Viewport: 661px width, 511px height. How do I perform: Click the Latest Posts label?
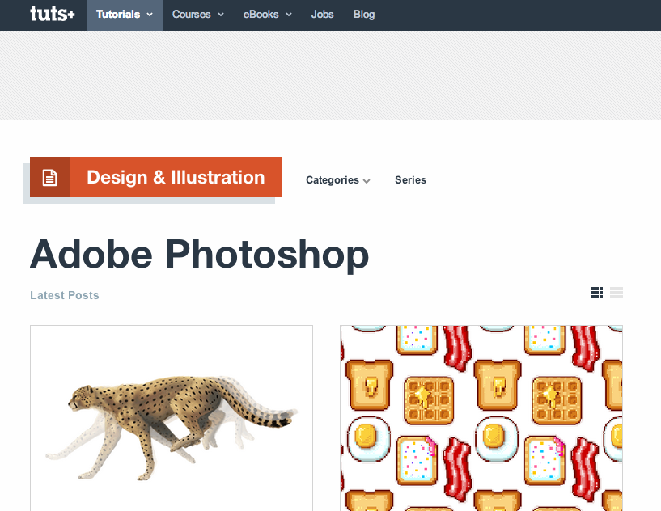(65, 295)
